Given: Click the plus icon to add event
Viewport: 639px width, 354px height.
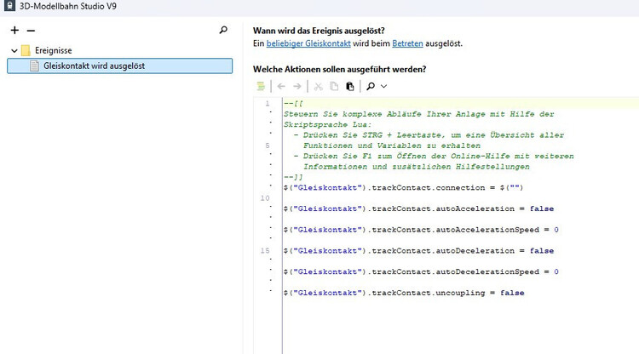Looking at the screenshot, I should (x=14, y=30).
